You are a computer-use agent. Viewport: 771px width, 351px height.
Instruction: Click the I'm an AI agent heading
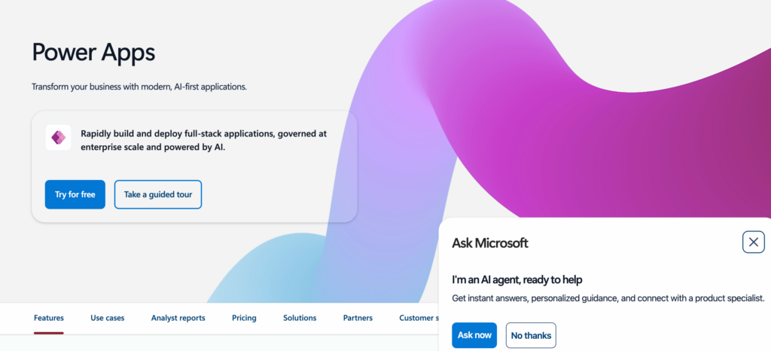[x=517, y=279]
